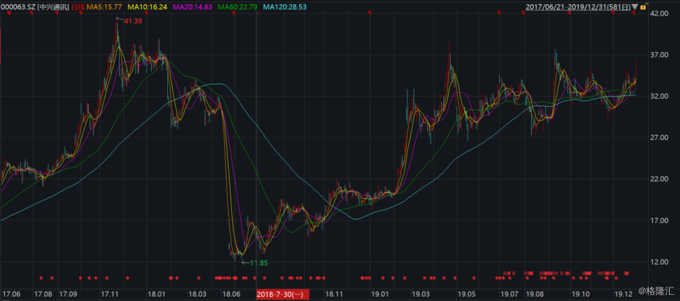Click the 37.00 price axis label
This screenshot has height=301, width=680.
click(x=659, y=55)
